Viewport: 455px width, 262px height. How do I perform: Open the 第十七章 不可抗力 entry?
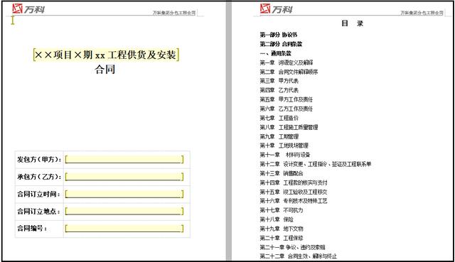pyautogui.click(x=282, y=210)
